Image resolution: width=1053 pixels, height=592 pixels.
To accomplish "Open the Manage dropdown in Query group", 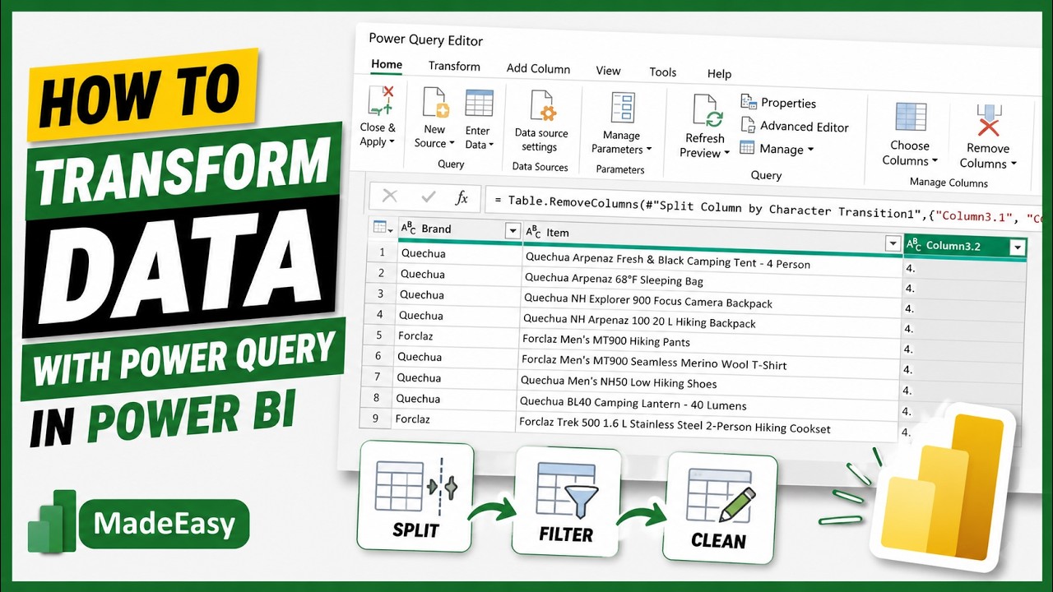I will point(777,149).
